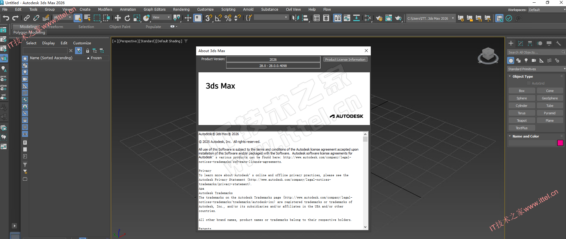Open Select by Name dialog icon
This screenshot has height=239, width=566.
coord(87,18)
